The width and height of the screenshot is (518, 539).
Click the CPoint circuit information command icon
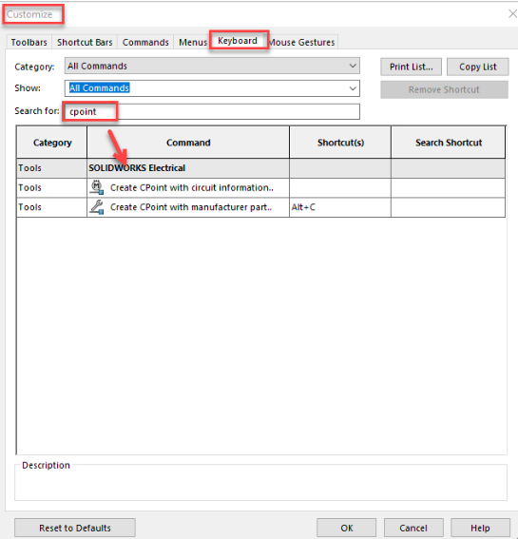(97, 187)
